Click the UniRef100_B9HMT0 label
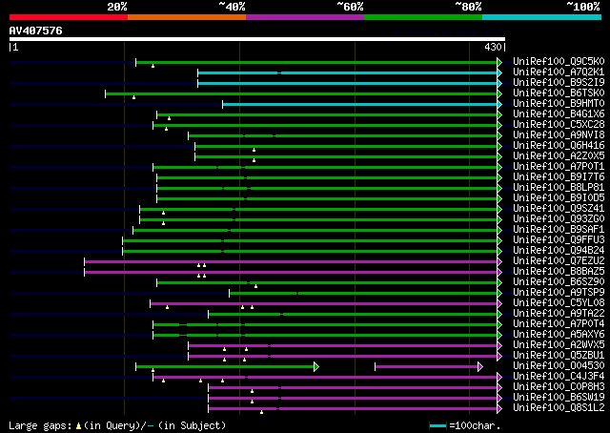This screenshot has height=433, width=610. point(559,104)
